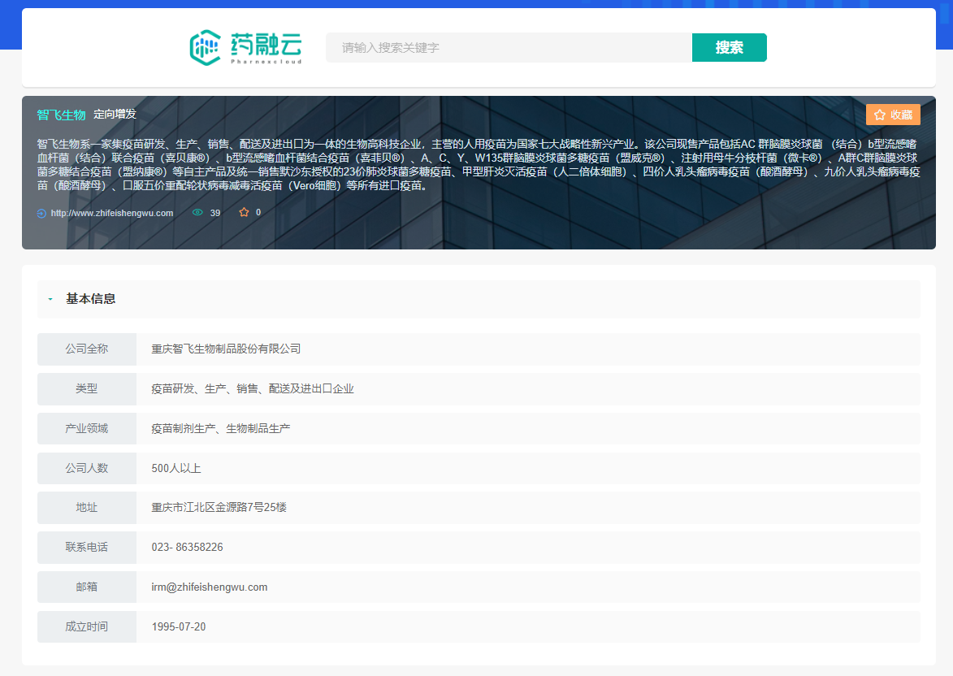Click the company description paragraph in the banner
This screenshot has width=953, height=676.
coord(477,164)
